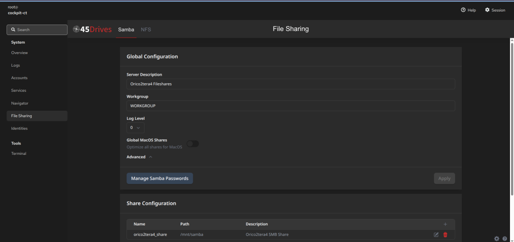The image size is (514, 242).
Task: Delete orico2tera4_share with red trash icon
Action: [x=445, y=234]
